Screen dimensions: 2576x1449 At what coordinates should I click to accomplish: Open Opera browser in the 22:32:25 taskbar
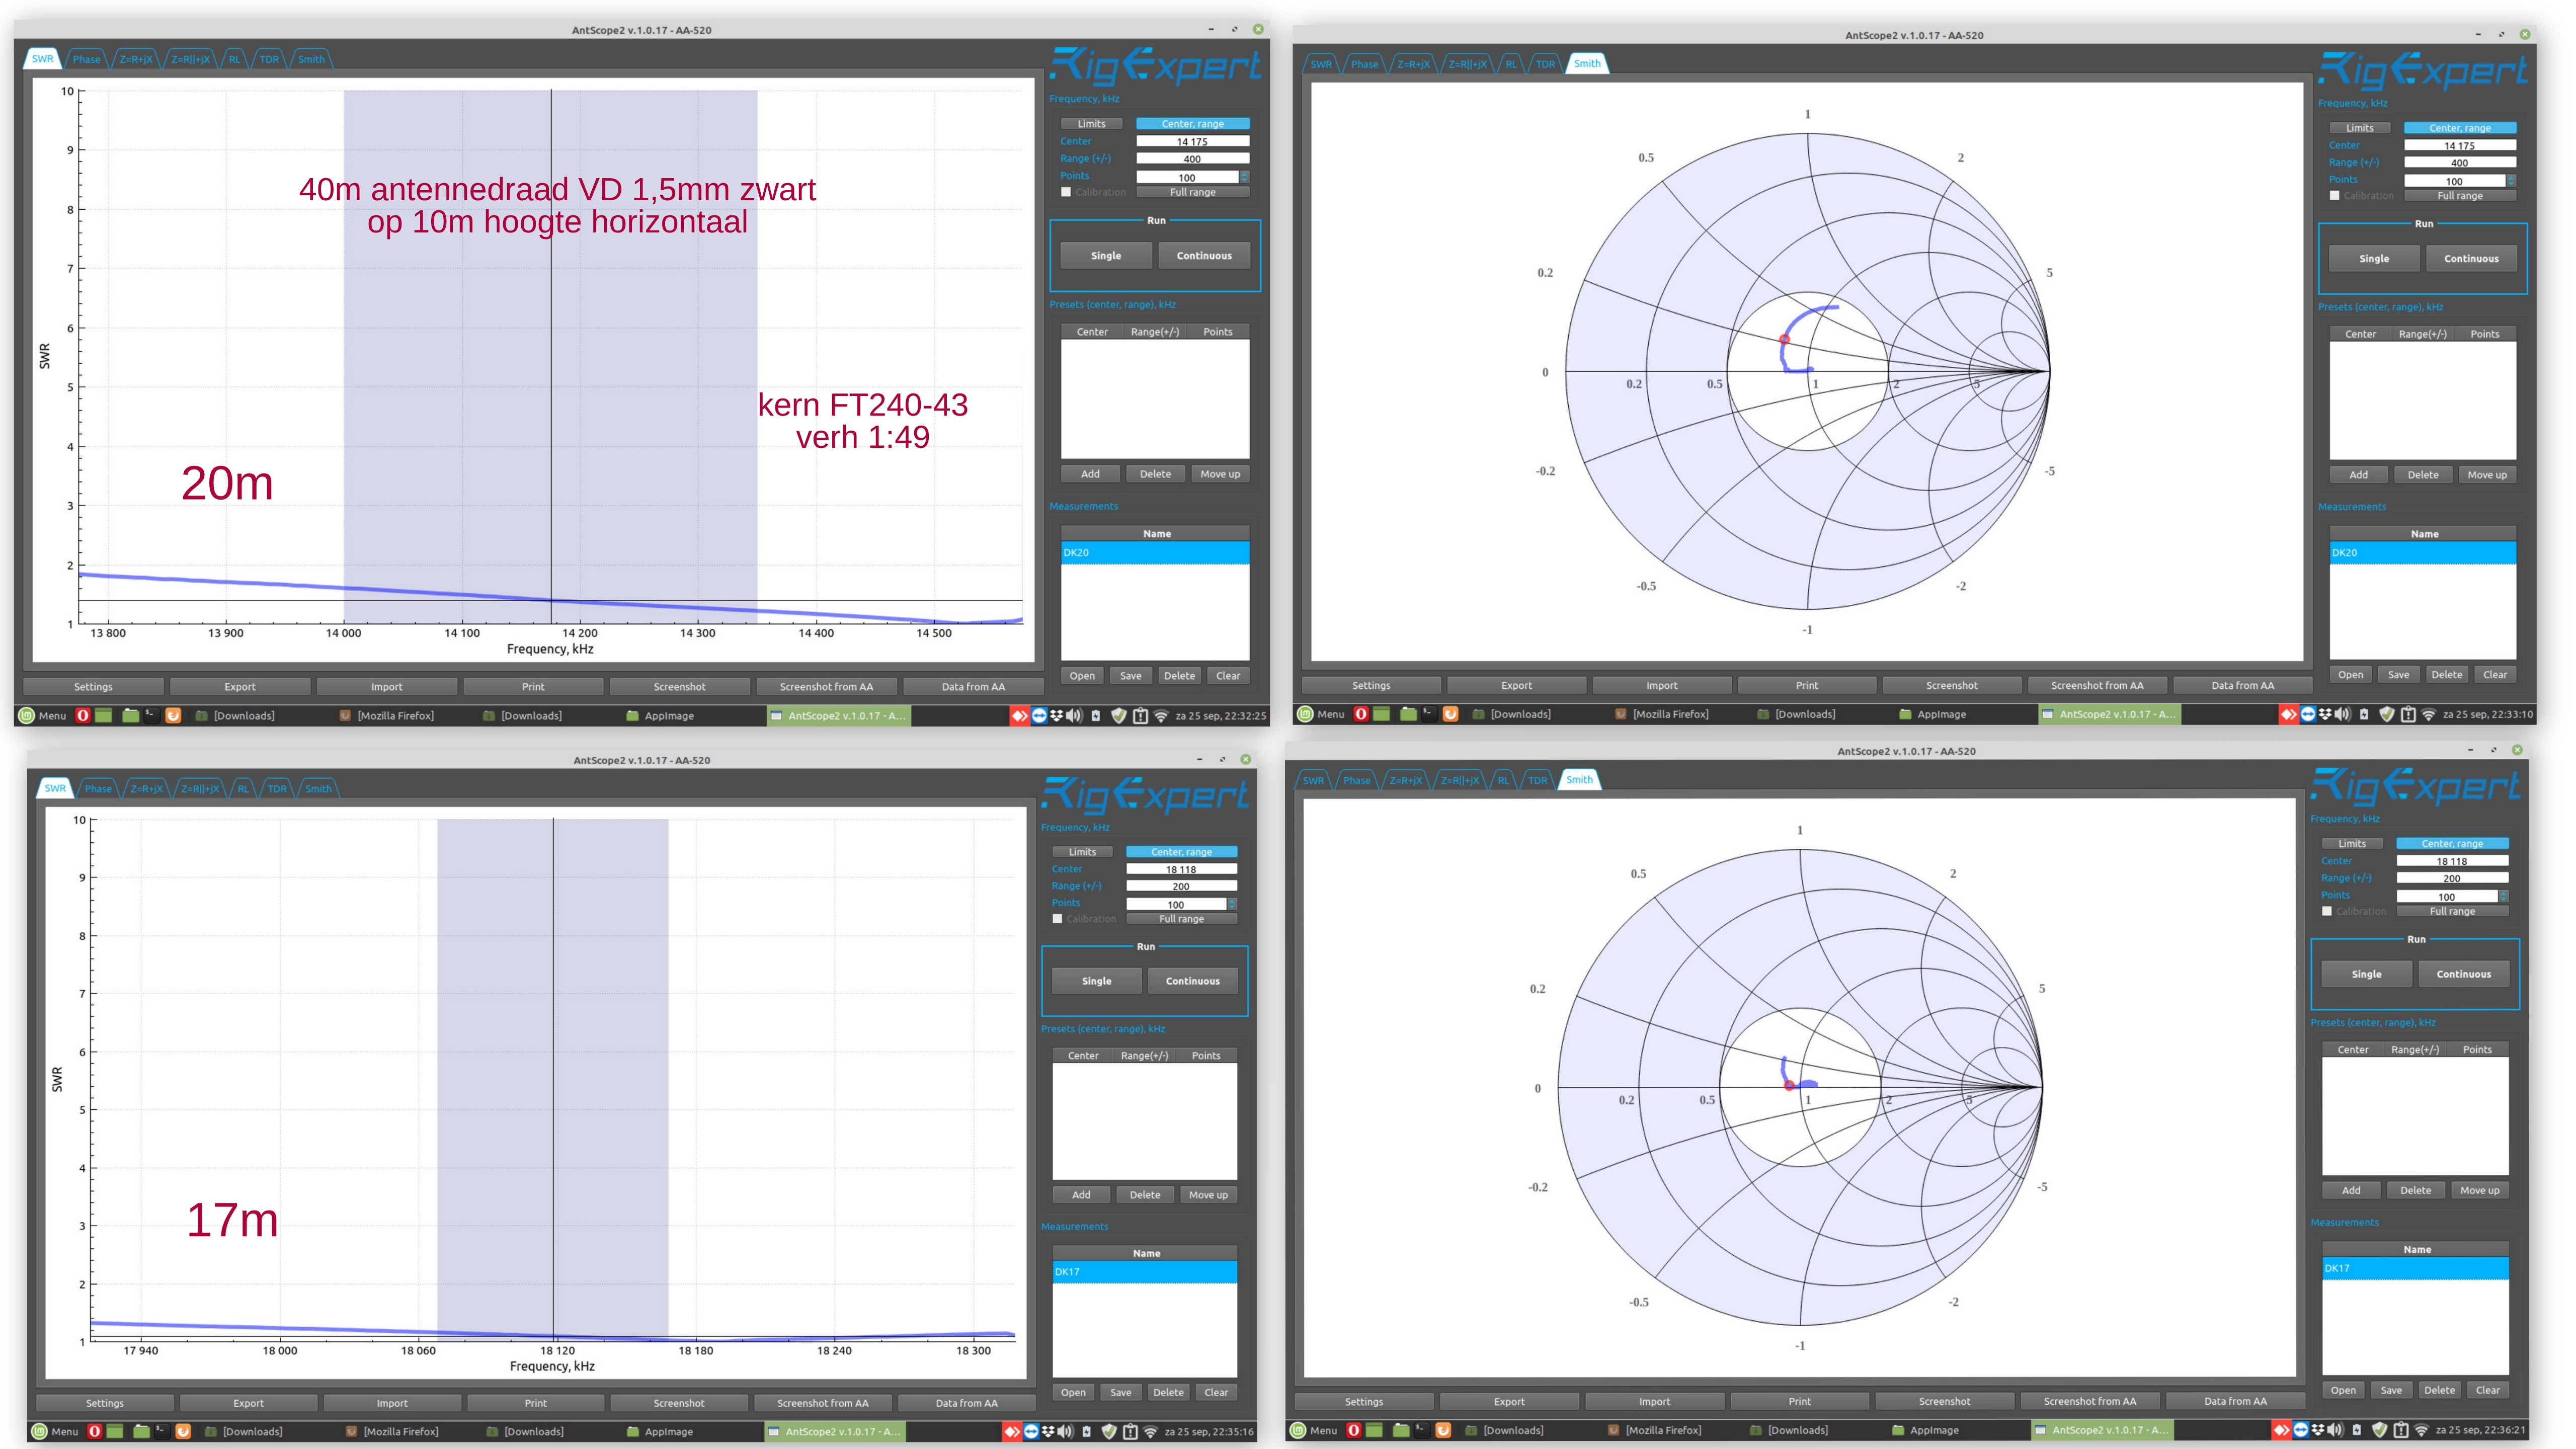point(83,715)
